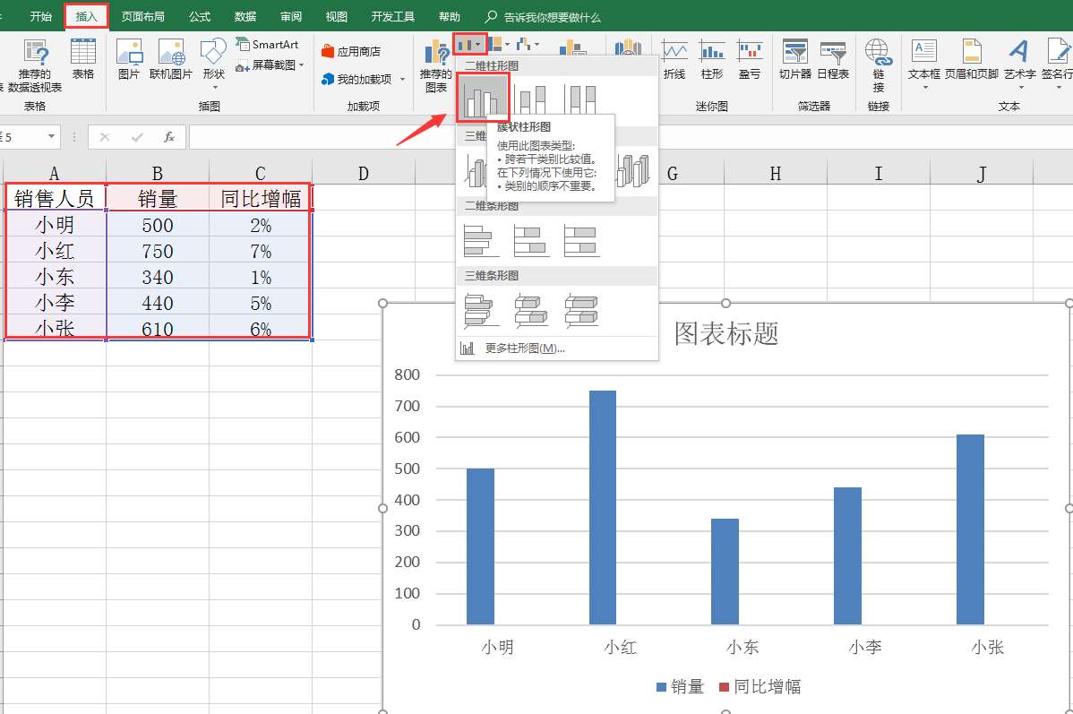Image resolution: width=1073 pixels, height=714 pixels.
Task: Click the formula bar input area
Action: pos(630,137)
